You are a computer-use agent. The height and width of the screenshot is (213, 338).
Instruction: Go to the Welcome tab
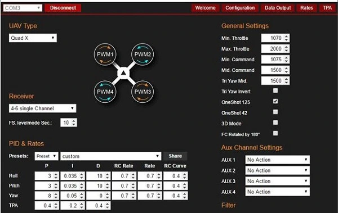(x=205, y=8)
